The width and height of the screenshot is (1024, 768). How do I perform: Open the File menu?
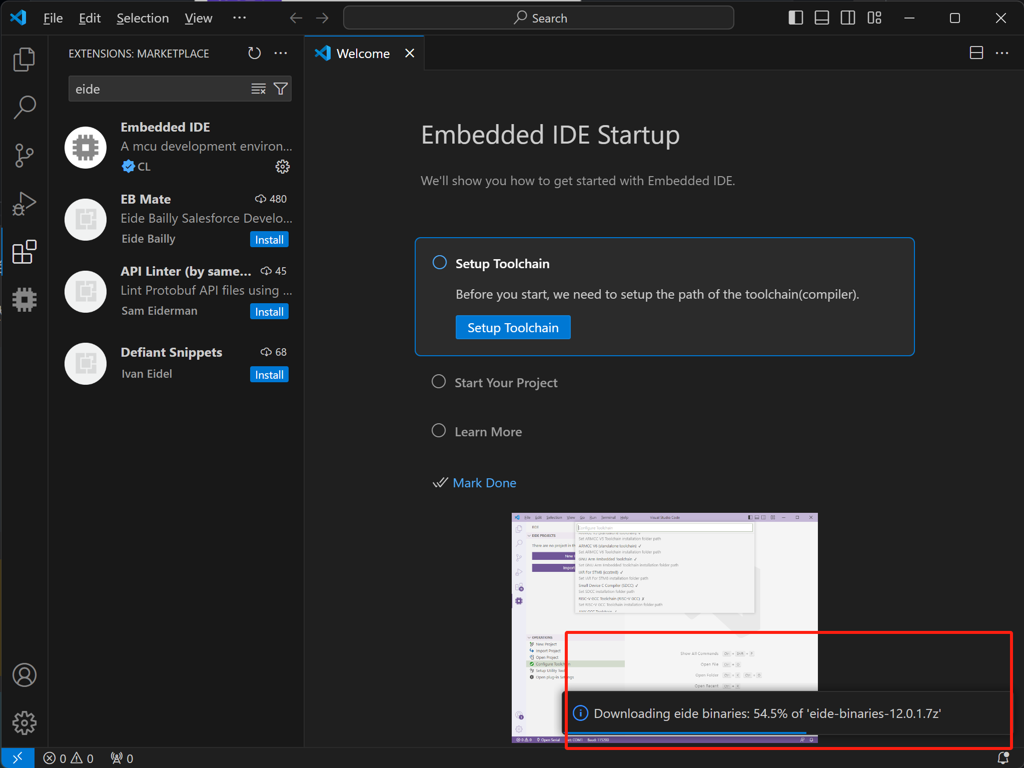click(x=53, y=18)
